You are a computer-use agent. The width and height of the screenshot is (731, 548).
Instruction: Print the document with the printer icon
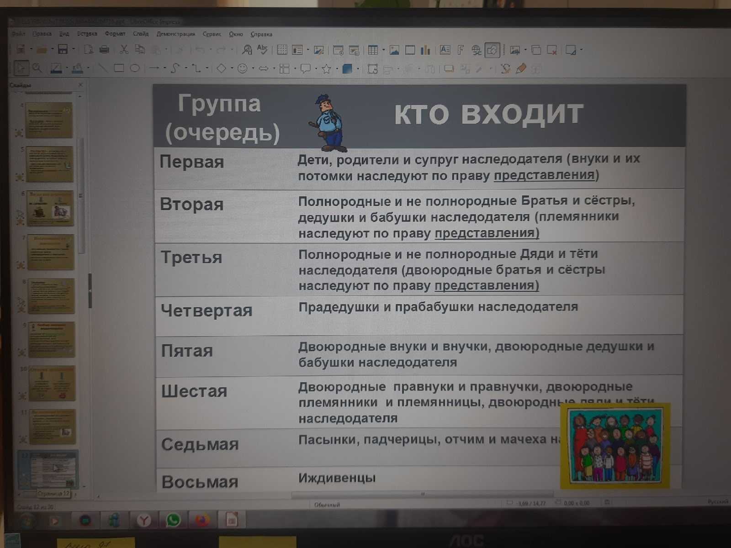(104, 49)
